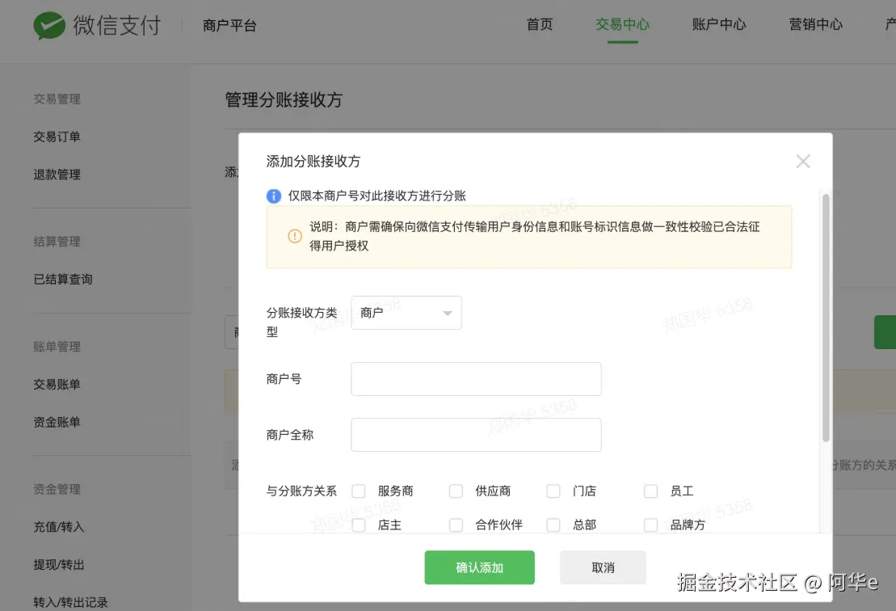
Task: Click the 管理分账接收方 page heading
Action: point(284,100)
